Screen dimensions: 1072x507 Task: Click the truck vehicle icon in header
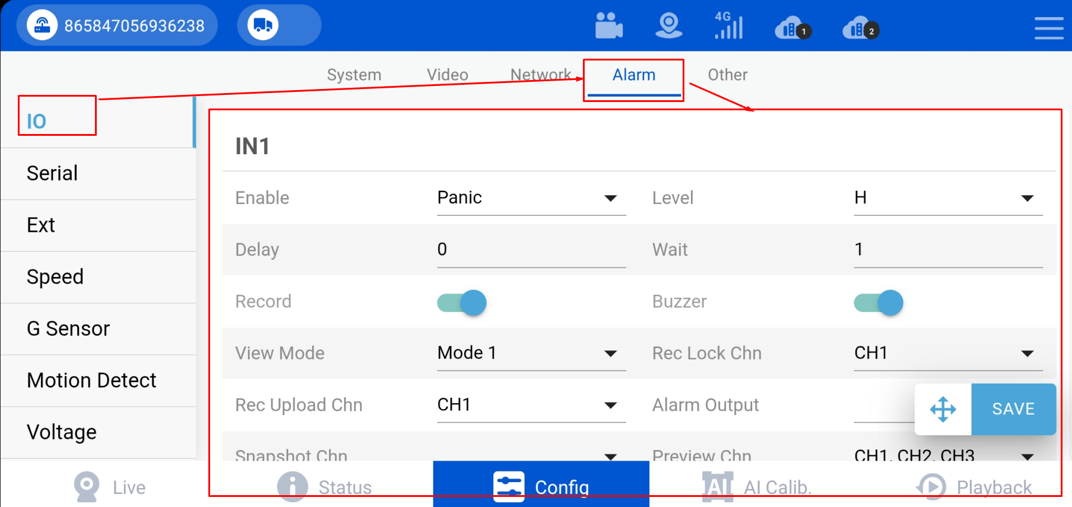(x=263, y=25)
